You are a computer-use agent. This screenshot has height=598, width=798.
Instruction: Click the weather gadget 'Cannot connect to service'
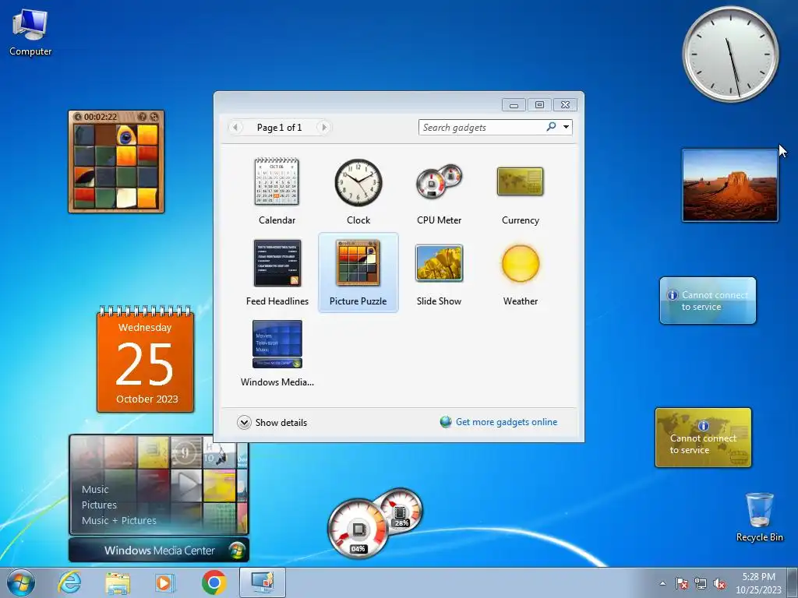pyautogui.click(x=708, y=301)
